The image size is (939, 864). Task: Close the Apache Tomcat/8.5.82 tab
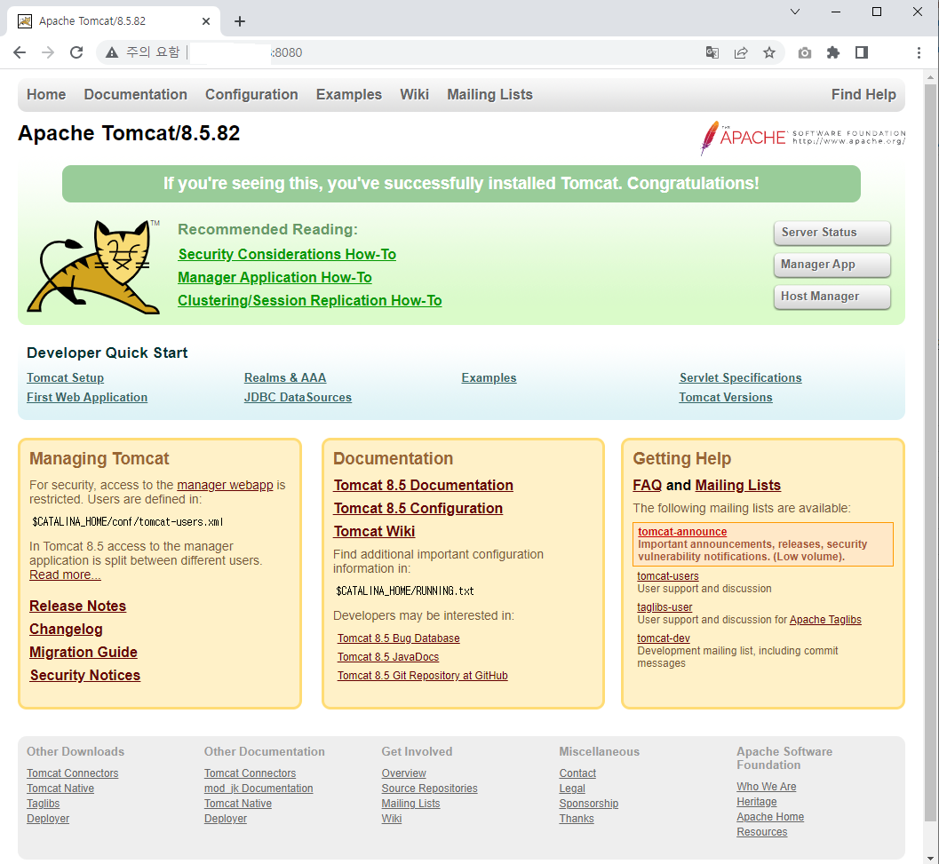click(x=206, y=21)
